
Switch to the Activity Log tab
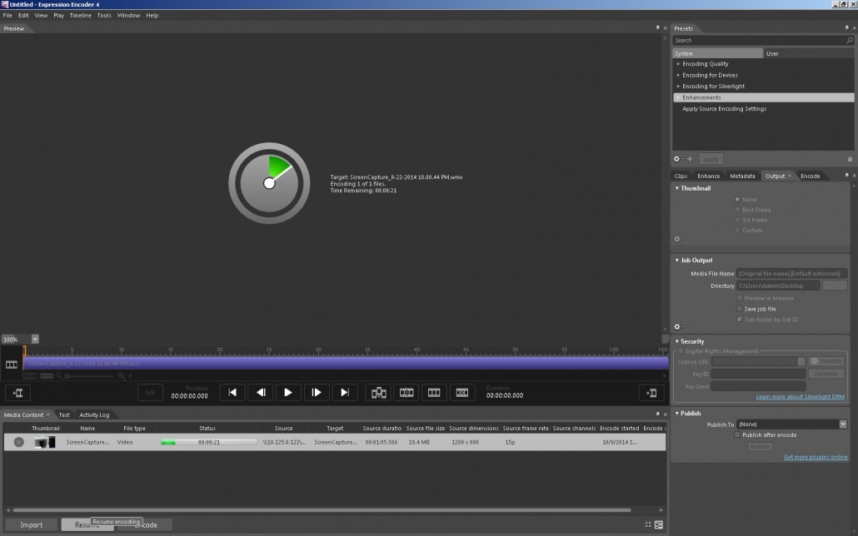[x=94, y=414]
